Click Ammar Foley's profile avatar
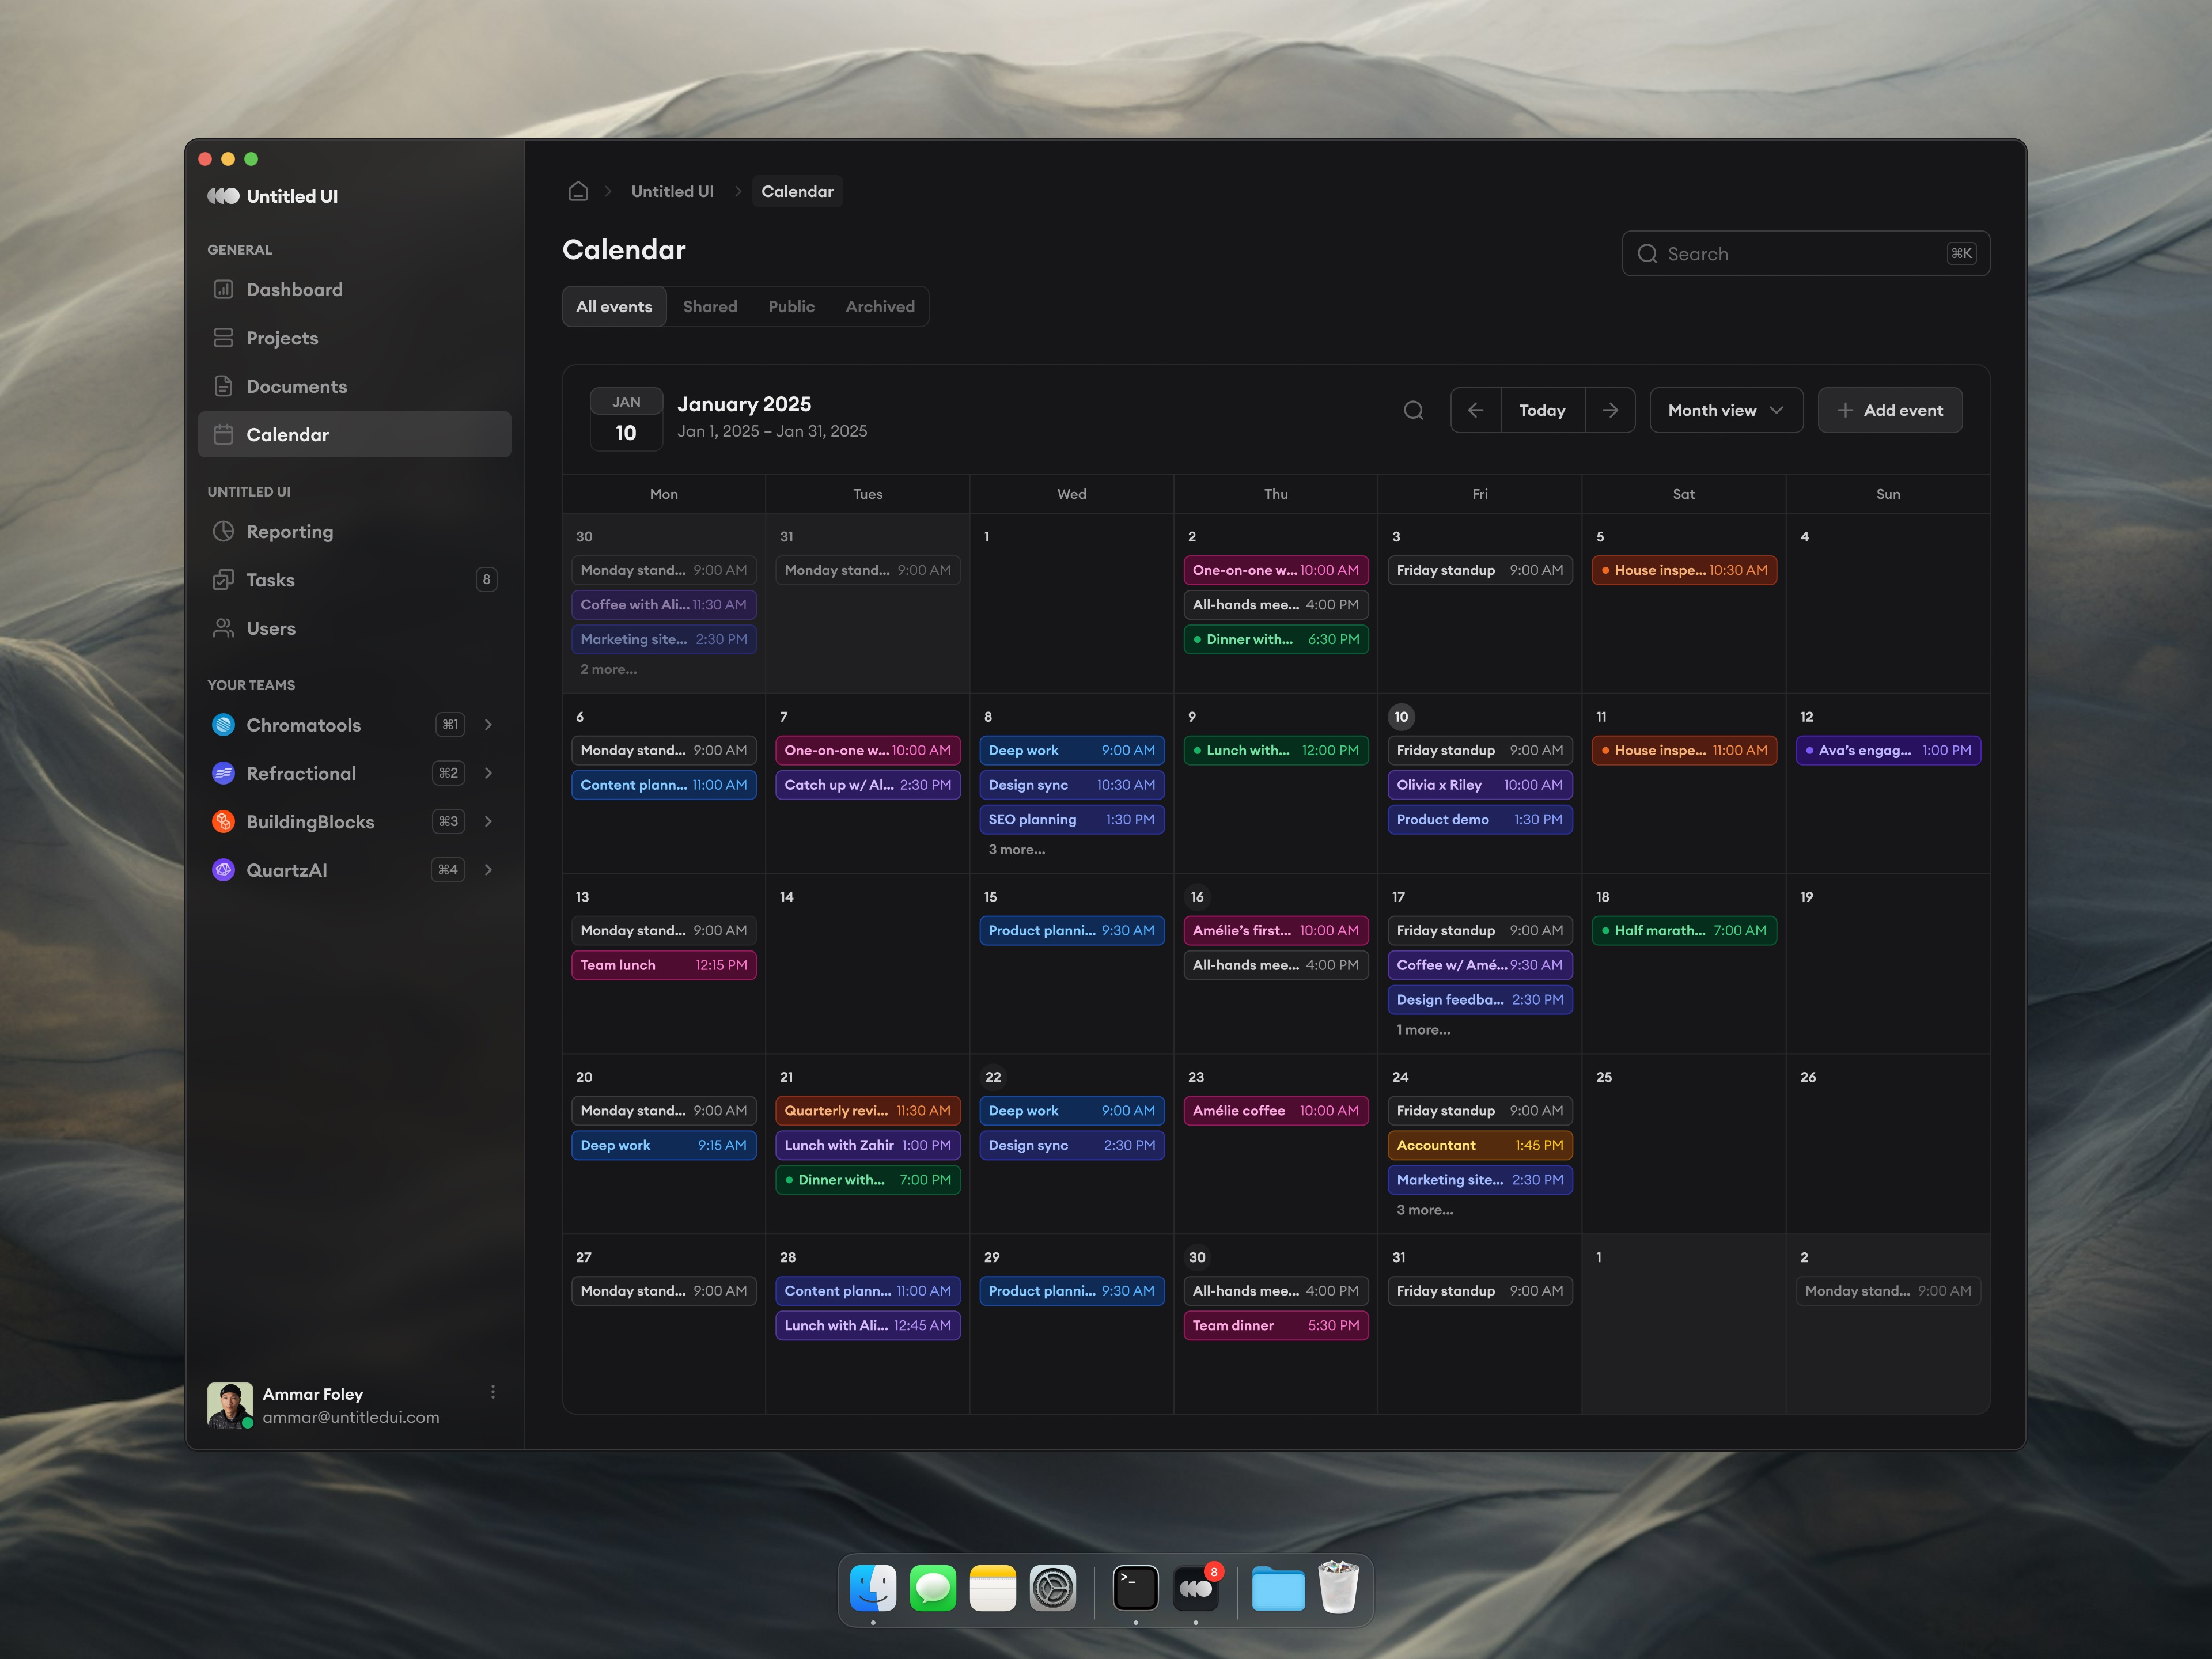 tap(229, 1405)
